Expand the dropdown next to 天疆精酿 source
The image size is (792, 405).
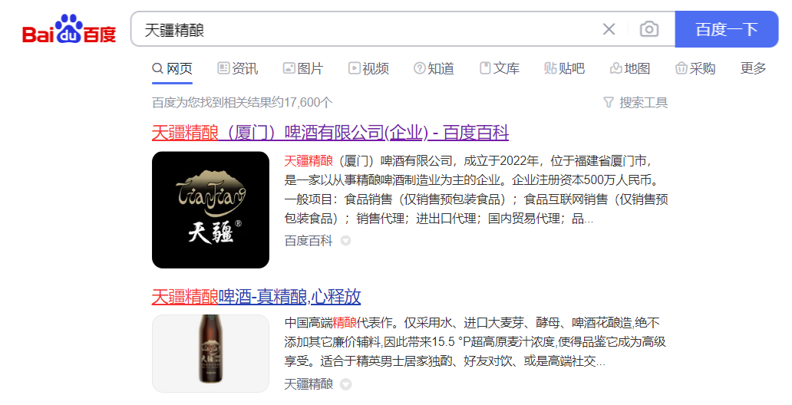coord(345,384)
